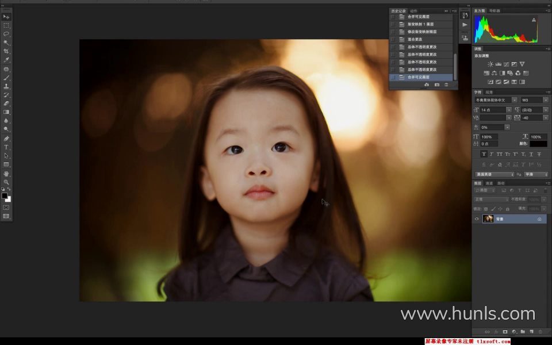Select the Eraser tool
Viewport: 552px width, 345px height.
pos(6,103)
